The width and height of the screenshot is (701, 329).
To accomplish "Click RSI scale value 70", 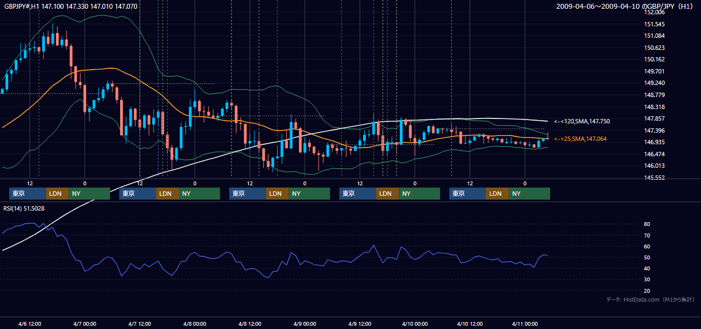I will tap(647, 235).
